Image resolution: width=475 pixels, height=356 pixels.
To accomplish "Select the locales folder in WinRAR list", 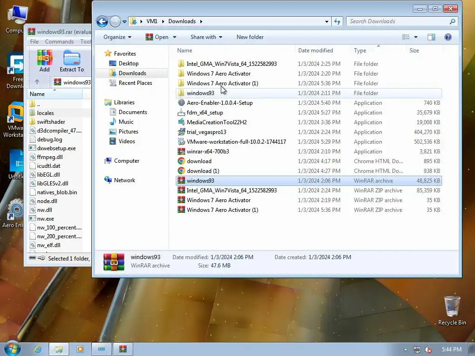I will [x=45, y=113].
